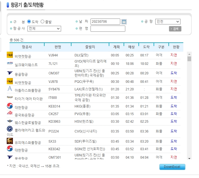
Task: Click the Silk Way West logo in 7L121 row
Action: tap(10, 63)
